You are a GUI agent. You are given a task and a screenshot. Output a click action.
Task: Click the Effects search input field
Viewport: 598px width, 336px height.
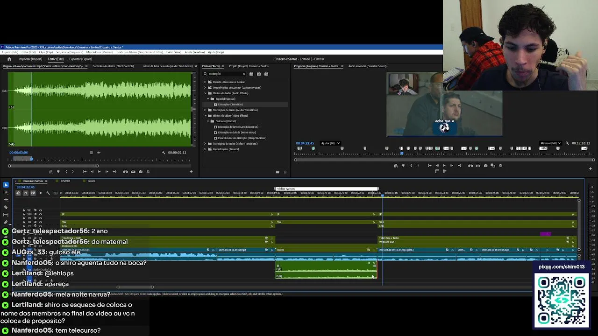click(x=224, y=74)
